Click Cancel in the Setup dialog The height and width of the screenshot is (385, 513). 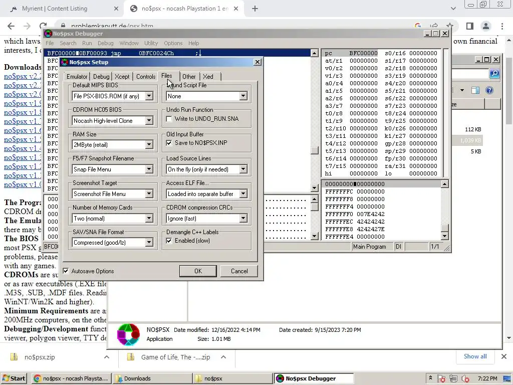[x=239, y=271]
